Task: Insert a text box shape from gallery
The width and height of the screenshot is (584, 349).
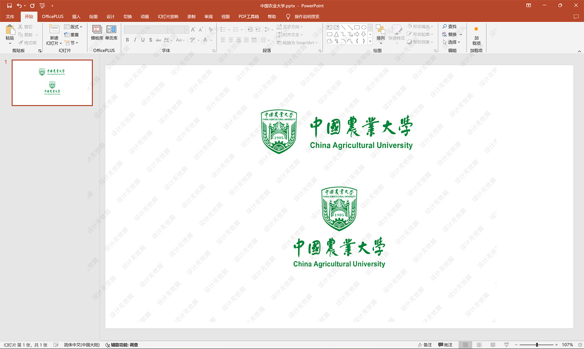Action: (x=329, y=27)
